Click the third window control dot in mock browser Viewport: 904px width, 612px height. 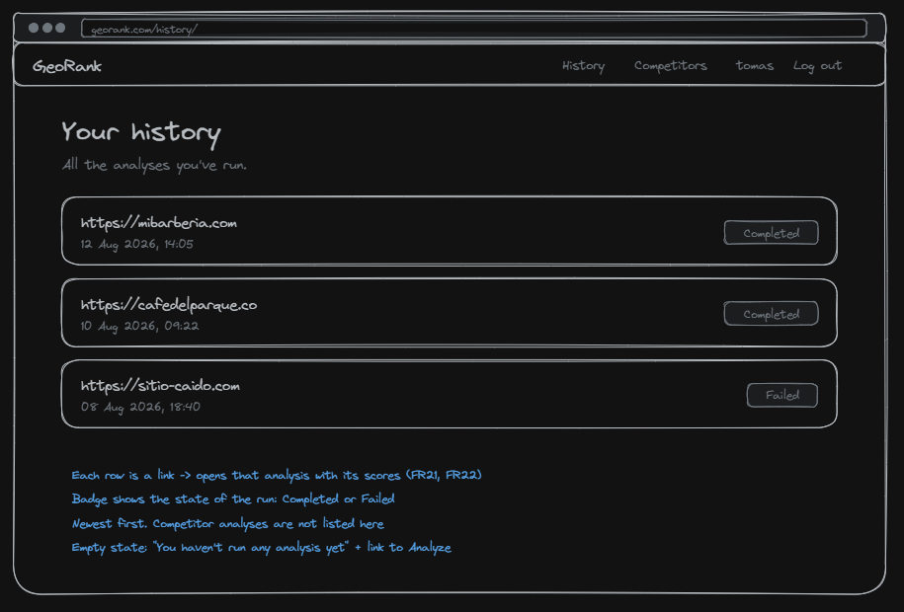click(x=60, y=28)
